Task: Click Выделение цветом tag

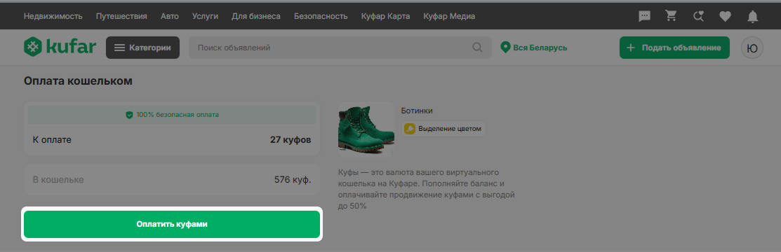Action: click(443, 129)
